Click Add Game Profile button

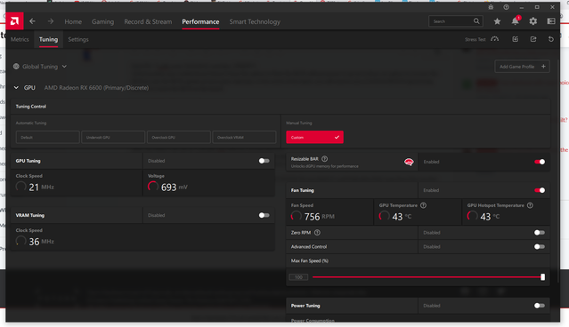[522, 67]
